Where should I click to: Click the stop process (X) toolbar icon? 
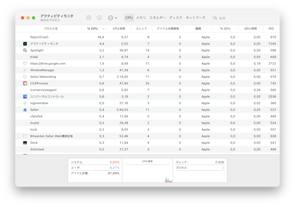(89, 17)
